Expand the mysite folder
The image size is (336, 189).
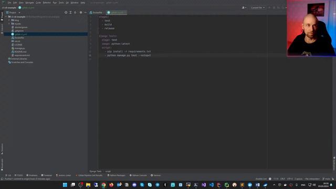click(x=9, y=24)
